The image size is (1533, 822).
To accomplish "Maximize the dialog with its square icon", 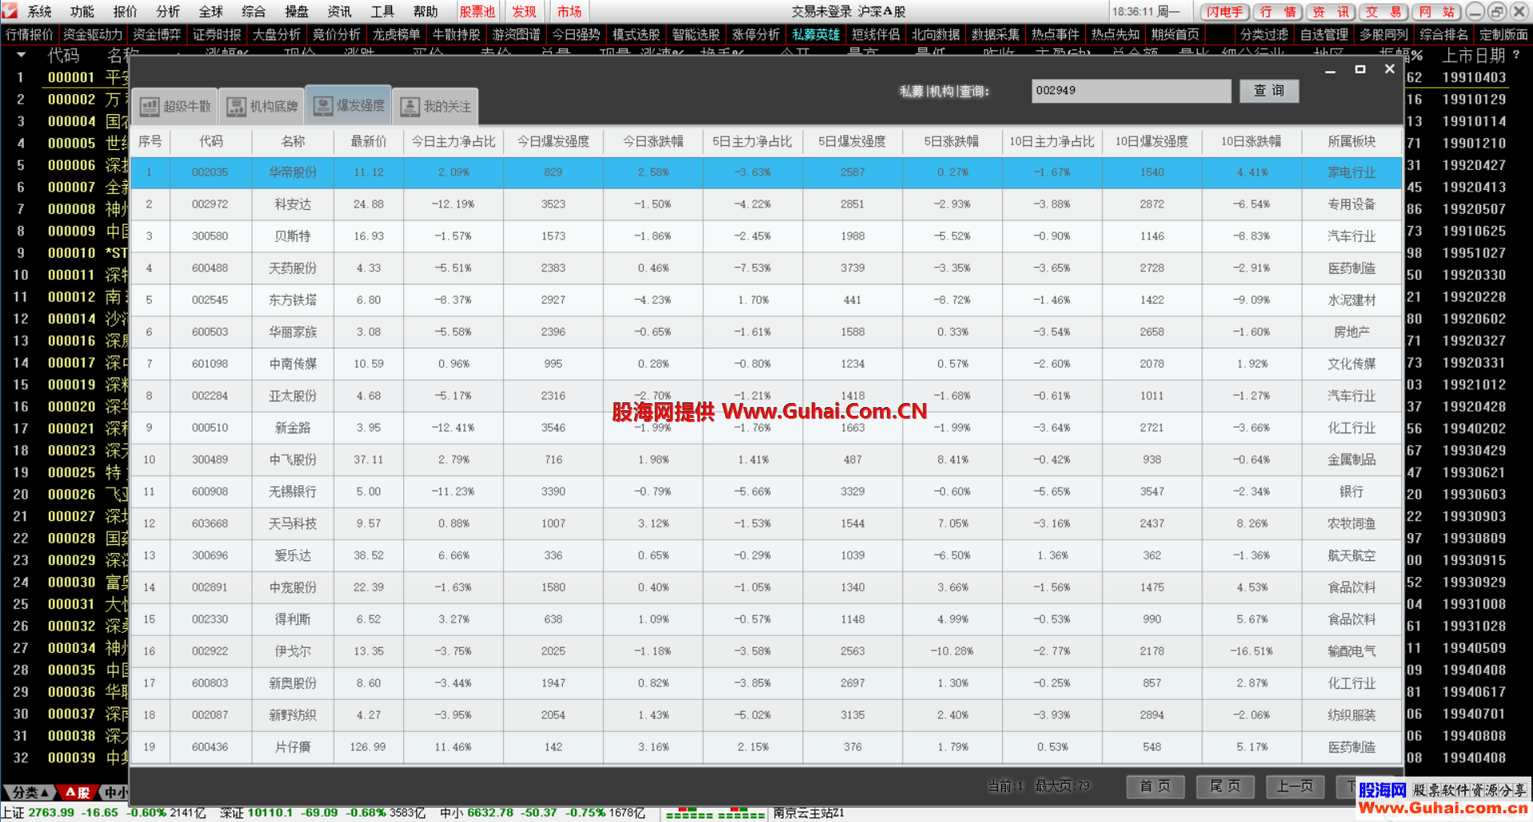I will [x=1361, y=69].
